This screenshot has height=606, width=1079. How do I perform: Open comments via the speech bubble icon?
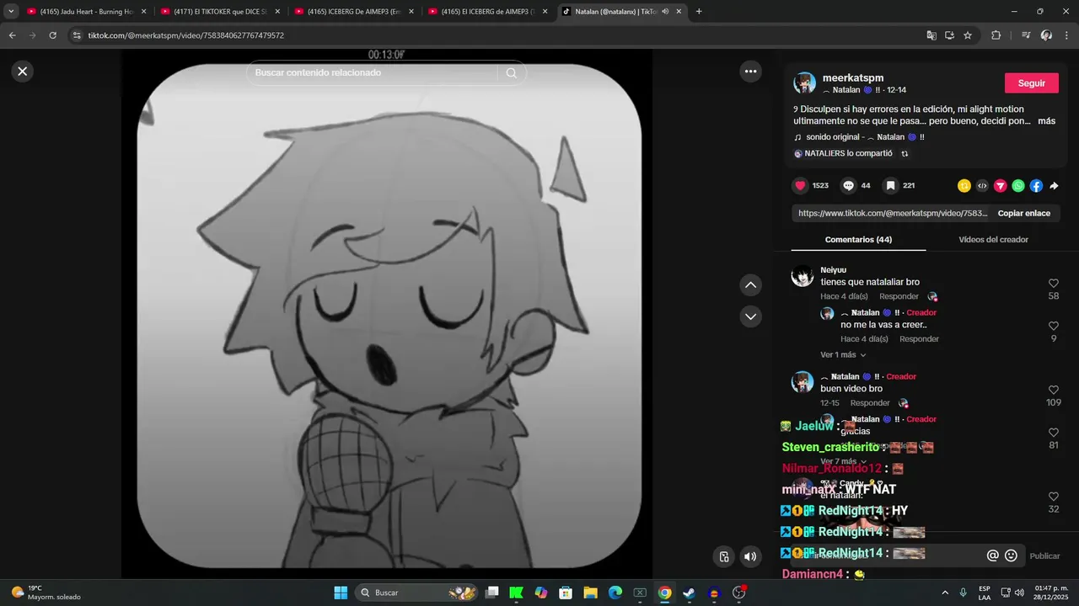coord(849,185)
